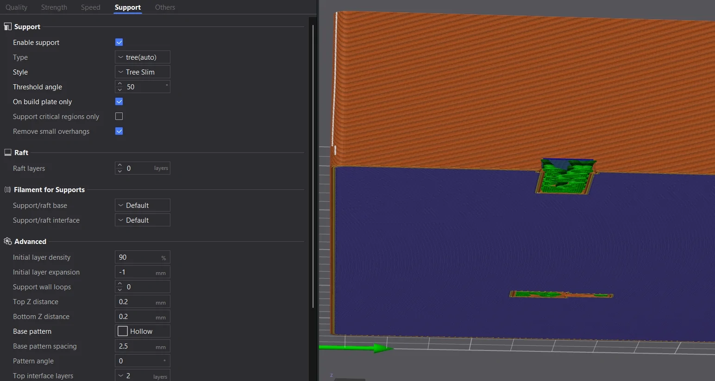Click the Advanced section gear icon

pyautogui.click(x=7, y=241)
